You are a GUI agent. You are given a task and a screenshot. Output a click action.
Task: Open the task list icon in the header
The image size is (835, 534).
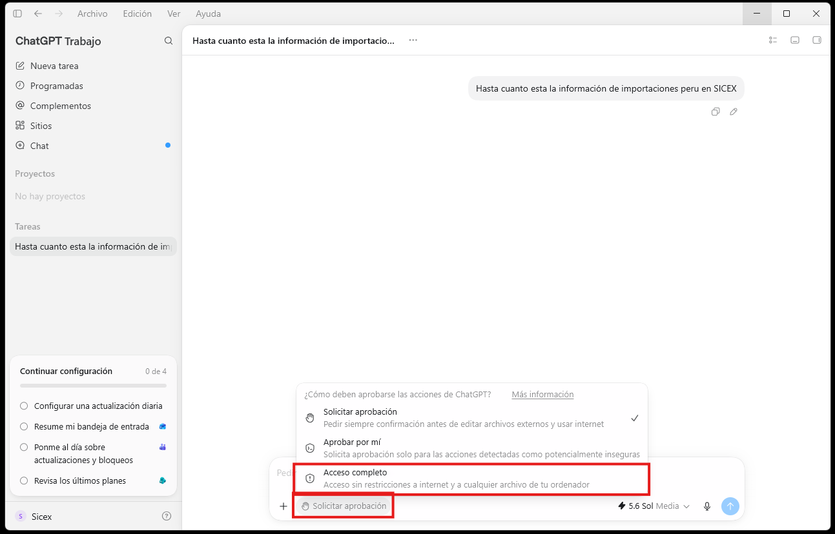tap(773, 40)
